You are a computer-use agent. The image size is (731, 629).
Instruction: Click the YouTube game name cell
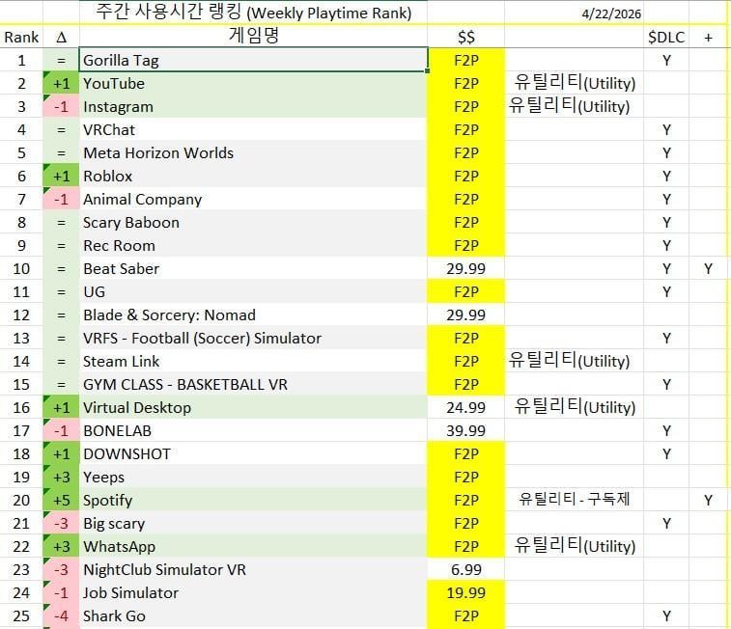253,83
